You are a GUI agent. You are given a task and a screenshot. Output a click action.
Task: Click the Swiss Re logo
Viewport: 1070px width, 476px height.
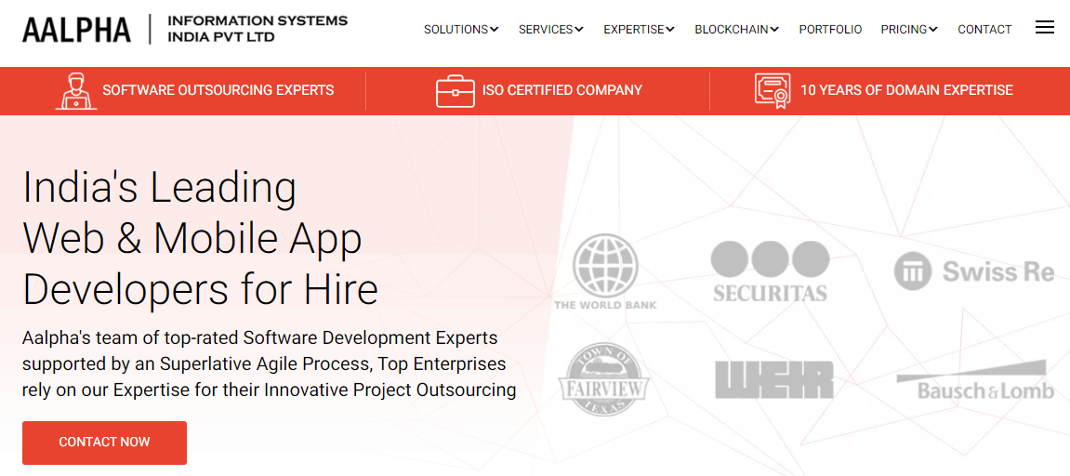click(974, 271)
